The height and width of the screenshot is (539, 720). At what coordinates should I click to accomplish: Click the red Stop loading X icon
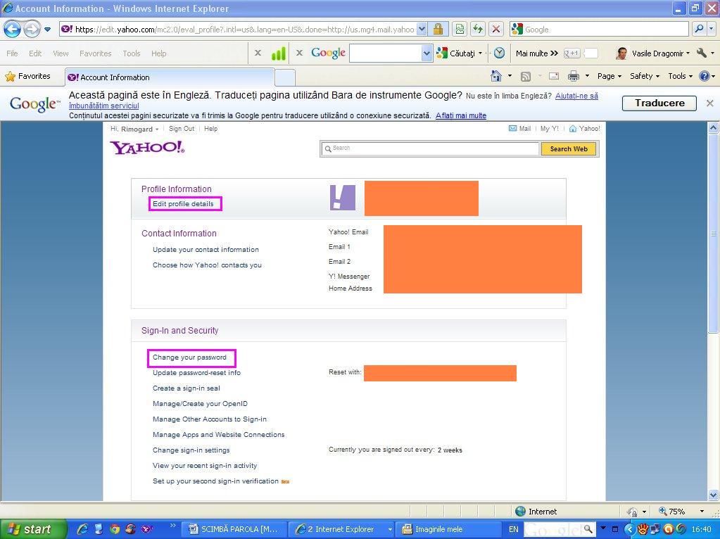pos(496,30)
